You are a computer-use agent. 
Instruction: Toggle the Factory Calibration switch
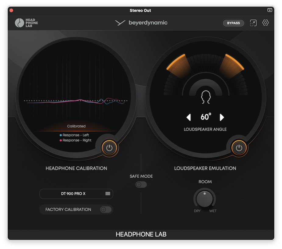[105, 209]
